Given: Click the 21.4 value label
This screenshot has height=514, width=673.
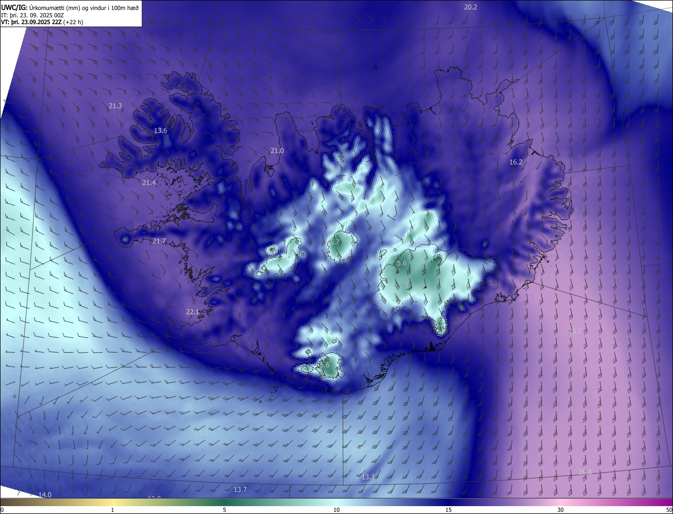Looking at the screenshot, I should [149, 183].
